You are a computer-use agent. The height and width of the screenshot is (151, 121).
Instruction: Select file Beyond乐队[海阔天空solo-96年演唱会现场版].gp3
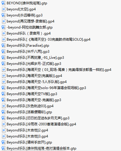point(46,88)
